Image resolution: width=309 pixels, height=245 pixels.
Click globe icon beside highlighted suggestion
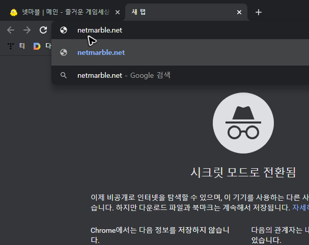[64, 52]
